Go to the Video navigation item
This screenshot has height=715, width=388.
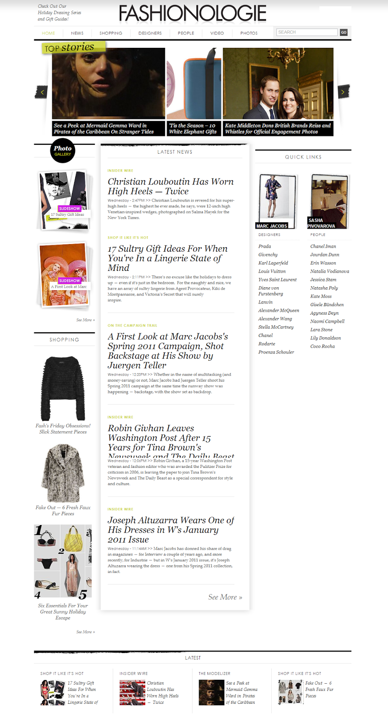(x=217, y=33)
